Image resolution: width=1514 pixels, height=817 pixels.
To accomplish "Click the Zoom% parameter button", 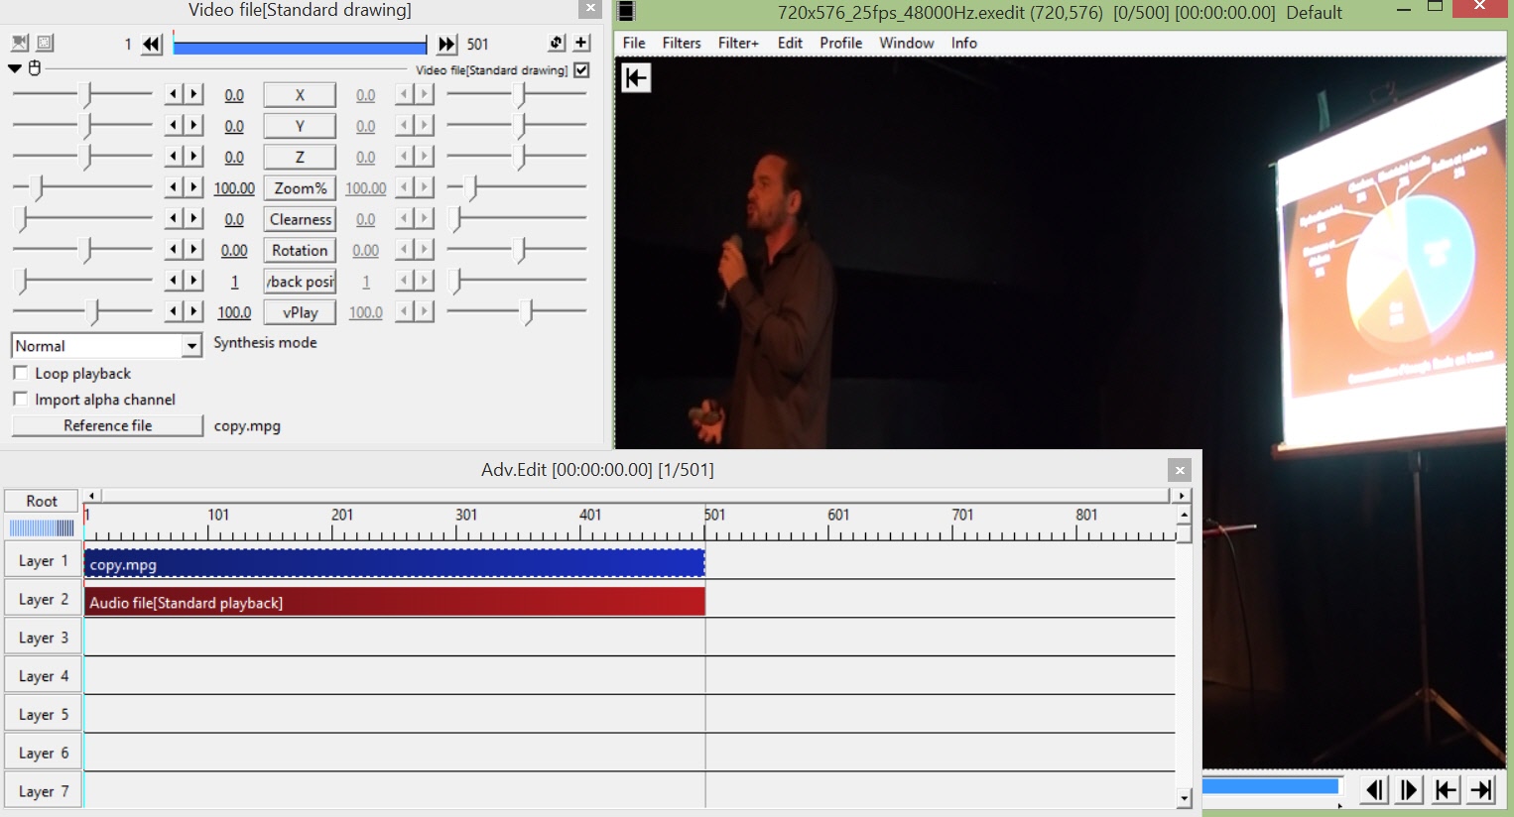I will [x=300, y=187].
